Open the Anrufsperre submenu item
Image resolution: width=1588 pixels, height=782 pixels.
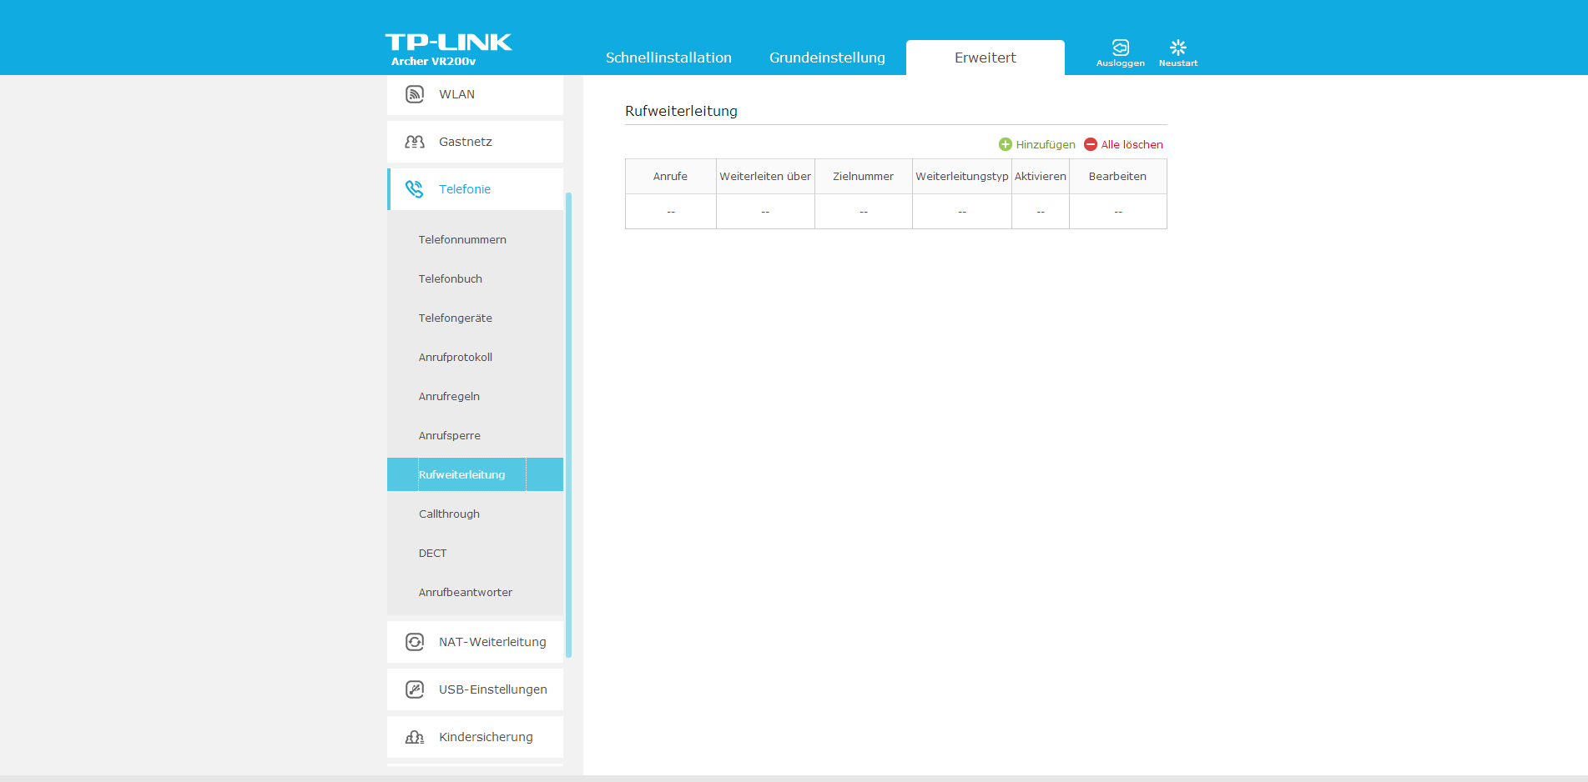(x=450, y=435)
